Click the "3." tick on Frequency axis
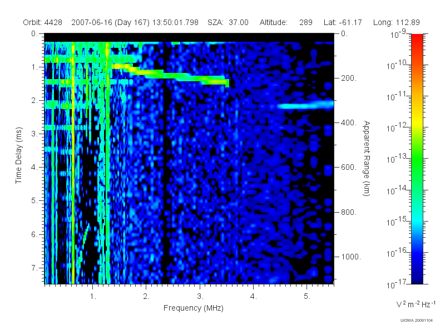Viewport: 445px width, 334px height. click(200, 297)
